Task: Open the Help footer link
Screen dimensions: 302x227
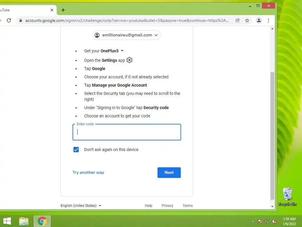Action: tap(149, 206)
